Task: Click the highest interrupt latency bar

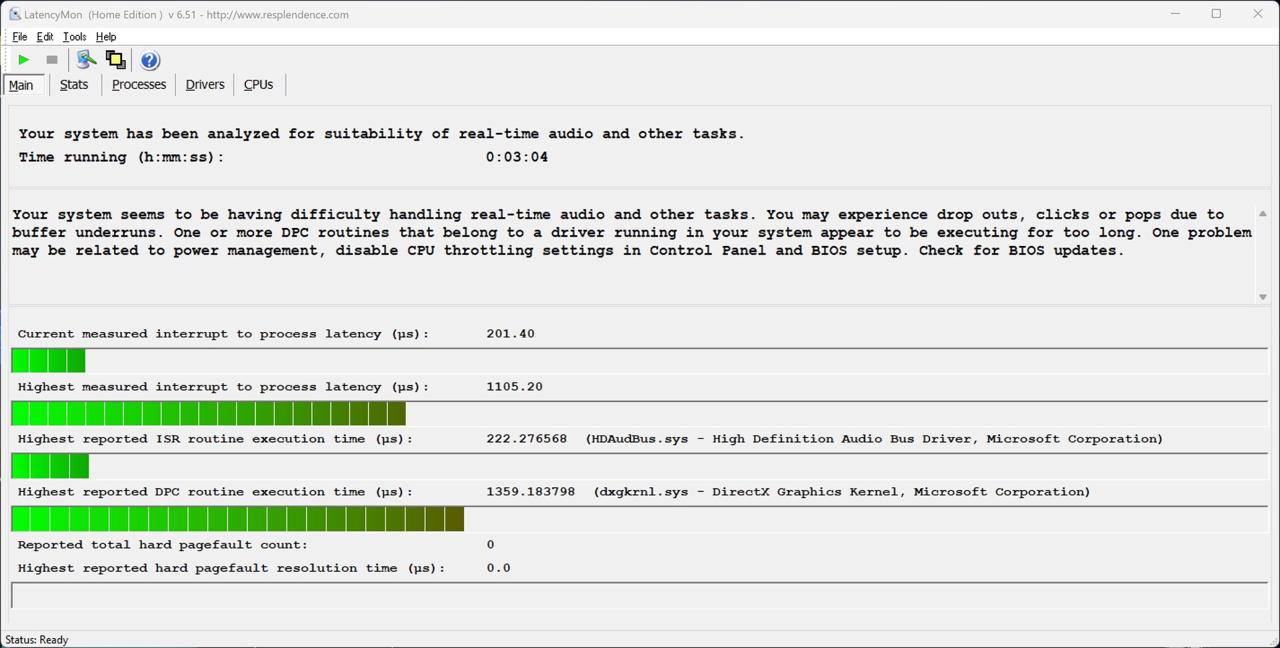Action: (639, 414)
